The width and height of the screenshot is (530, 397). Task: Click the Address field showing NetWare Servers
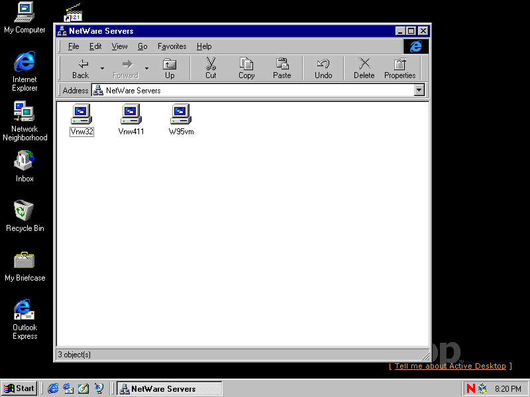coord(253,90)
